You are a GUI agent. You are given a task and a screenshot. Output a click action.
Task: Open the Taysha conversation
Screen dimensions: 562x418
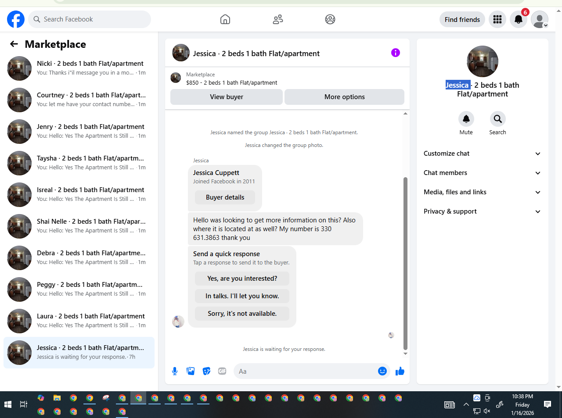click(x=79, y=163)
